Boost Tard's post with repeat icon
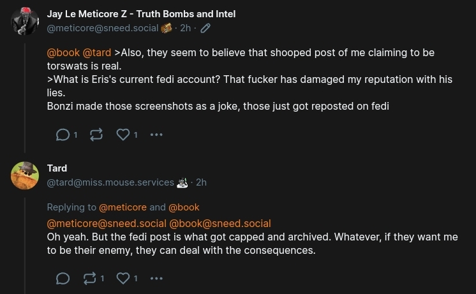The width and height of the screenshot is (476, 294). point(90,278)
